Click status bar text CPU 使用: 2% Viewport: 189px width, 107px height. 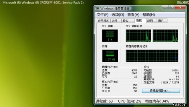[x=130, y=101]
